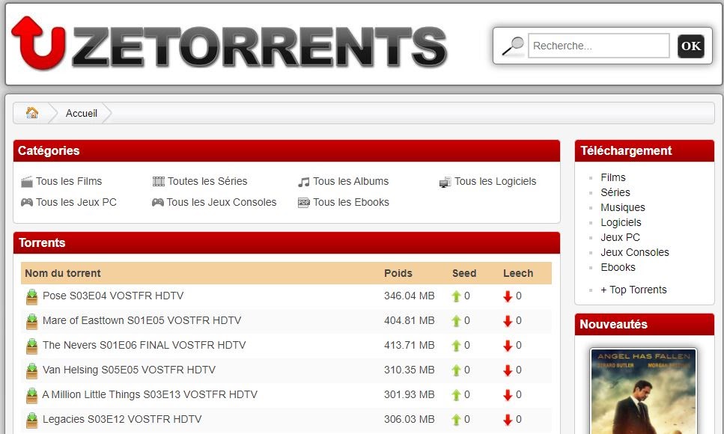Click the download icon for Pose S03E04
Screen dimensions: 724x434
[32, 296]
